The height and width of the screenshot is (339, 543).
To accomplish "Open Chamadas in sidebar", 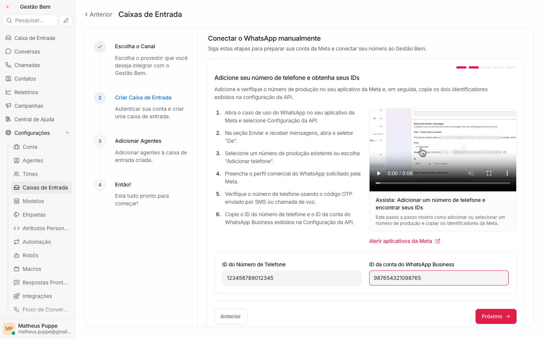I will pyautogui.click(x=27, y=65).
